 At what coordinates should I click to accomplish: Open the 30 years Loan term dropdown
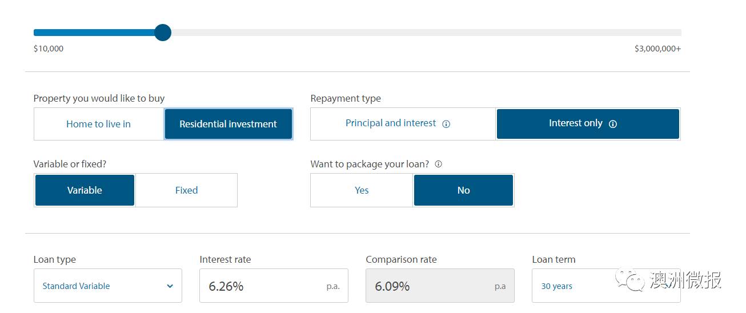pyautogui.click(x=571, y=286)
